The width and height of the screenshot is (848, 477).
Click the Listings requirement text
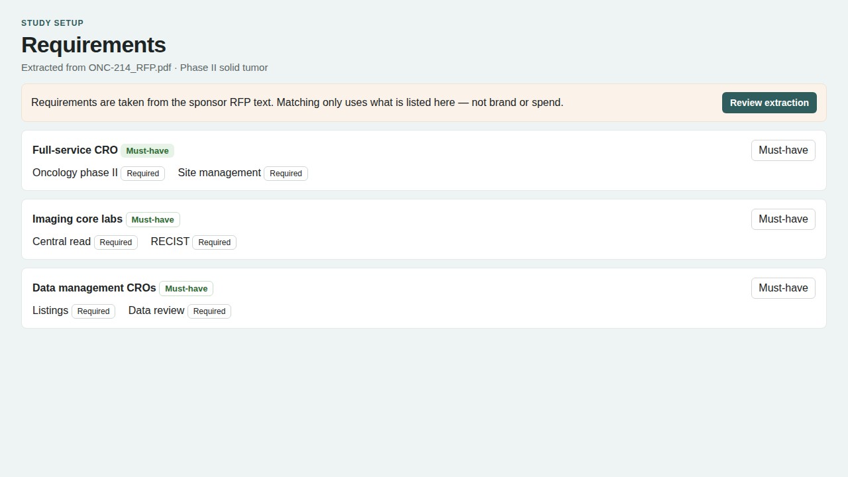pos(50,311)
